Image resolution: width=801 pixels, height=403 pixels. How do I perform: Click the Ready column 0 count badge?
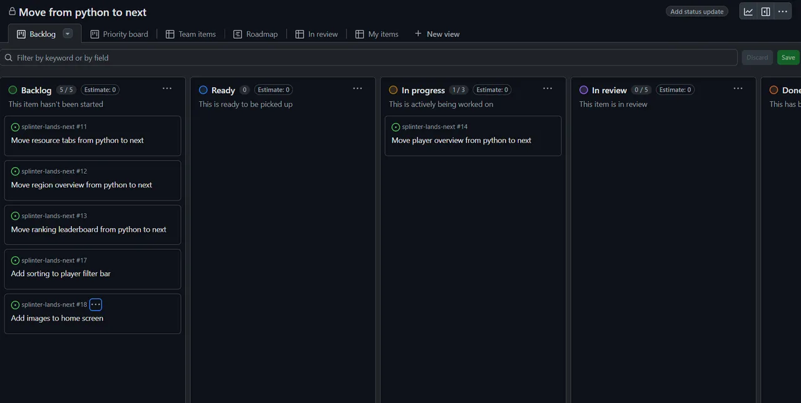245,90
